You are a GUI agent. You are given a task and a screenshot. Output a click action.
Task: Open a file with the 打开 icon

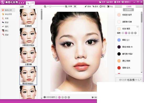(x=100, y=2)
